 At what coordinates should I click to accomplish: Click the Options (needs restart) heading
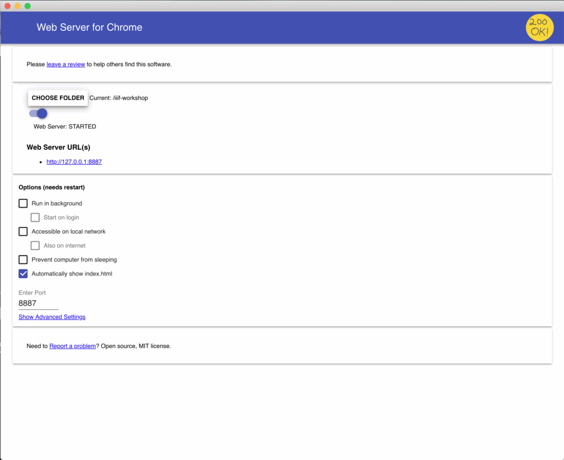[52, 187]
